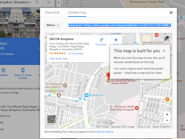Image resolution: width=185 pixels, height=139 pixels.
Task: Zoom out with the minus button
Action: (x=167, y=120)
